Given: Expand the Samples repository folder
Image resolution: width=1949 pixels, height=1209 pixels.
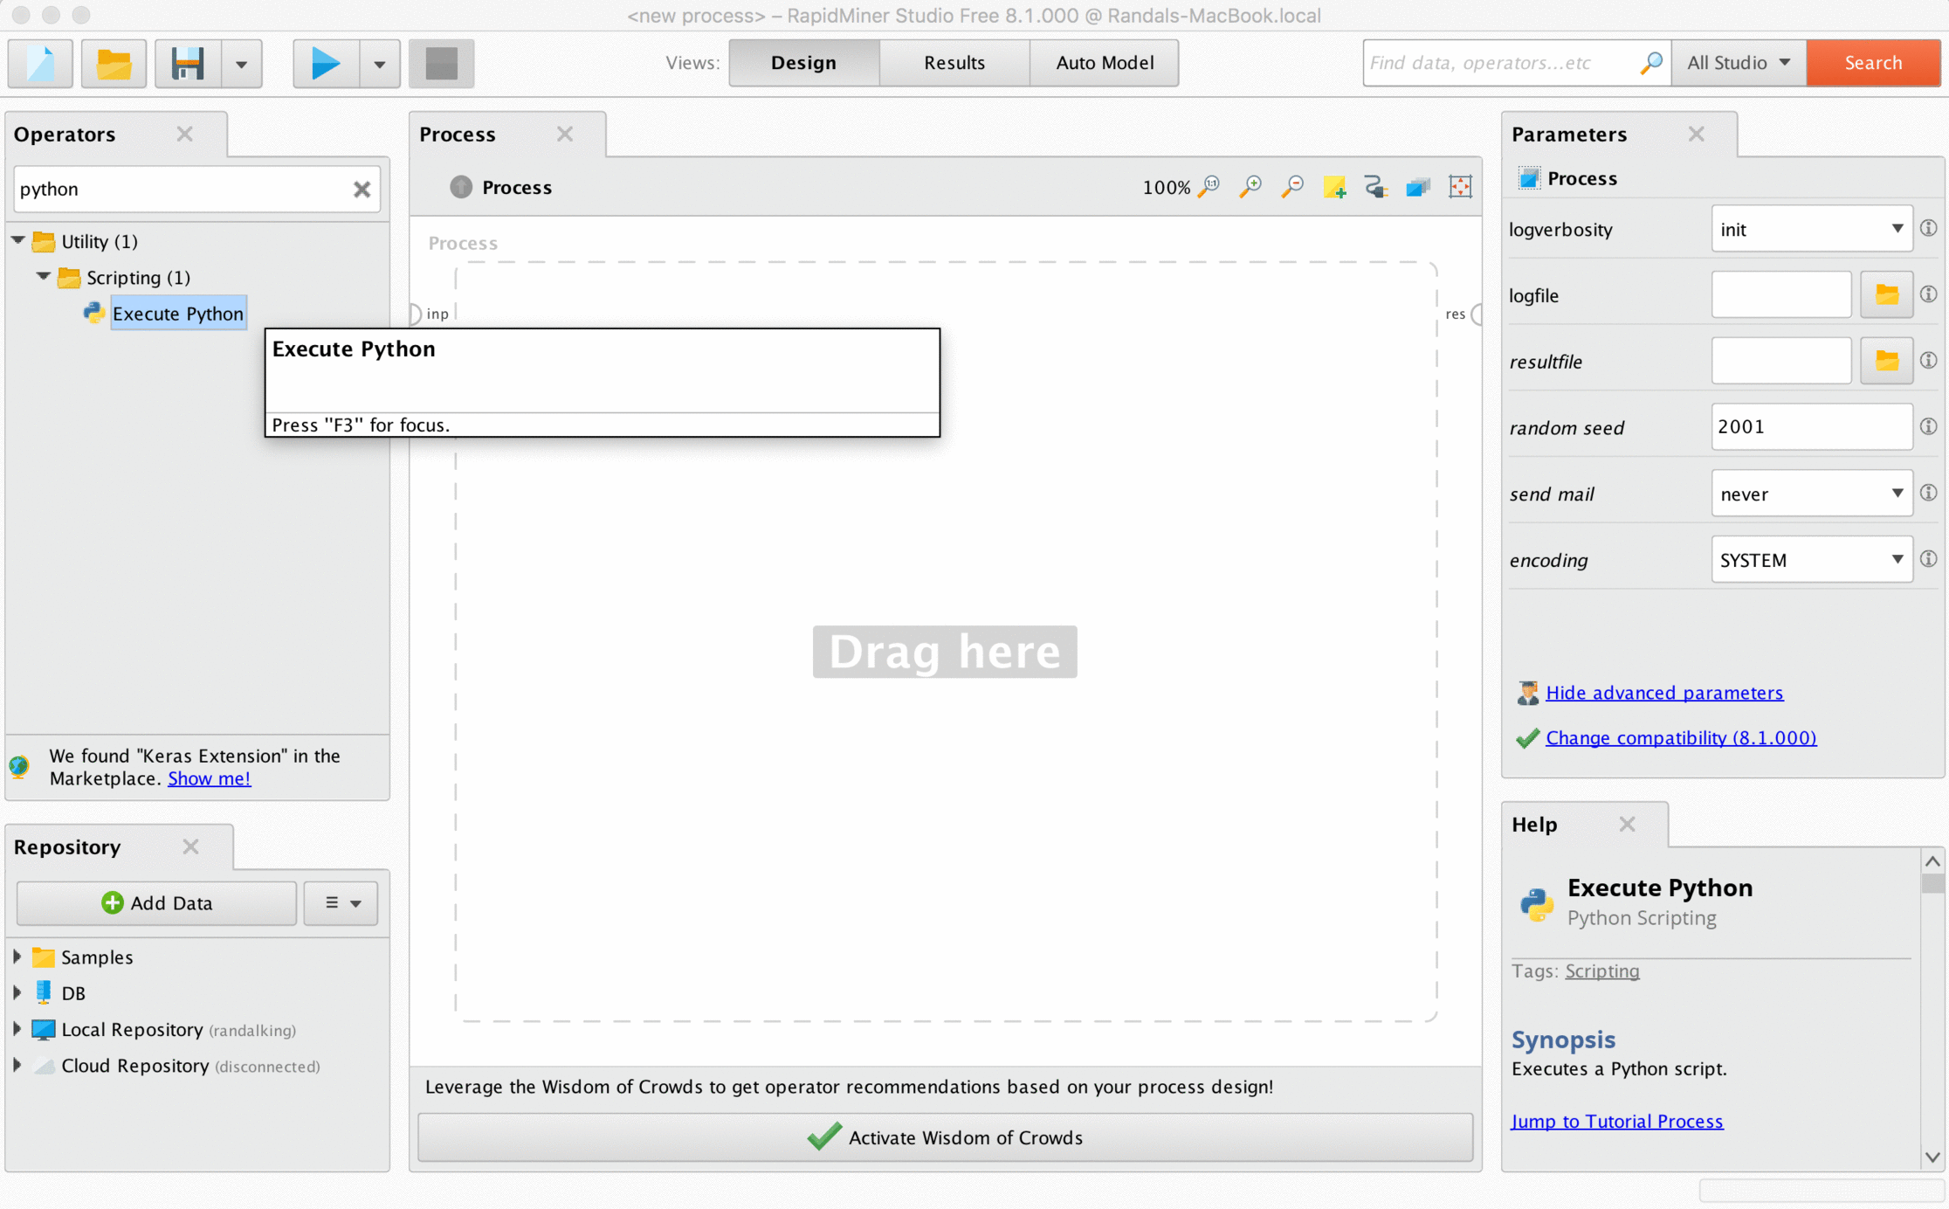Looking at the screenshot, I should (x=17, y=957).
